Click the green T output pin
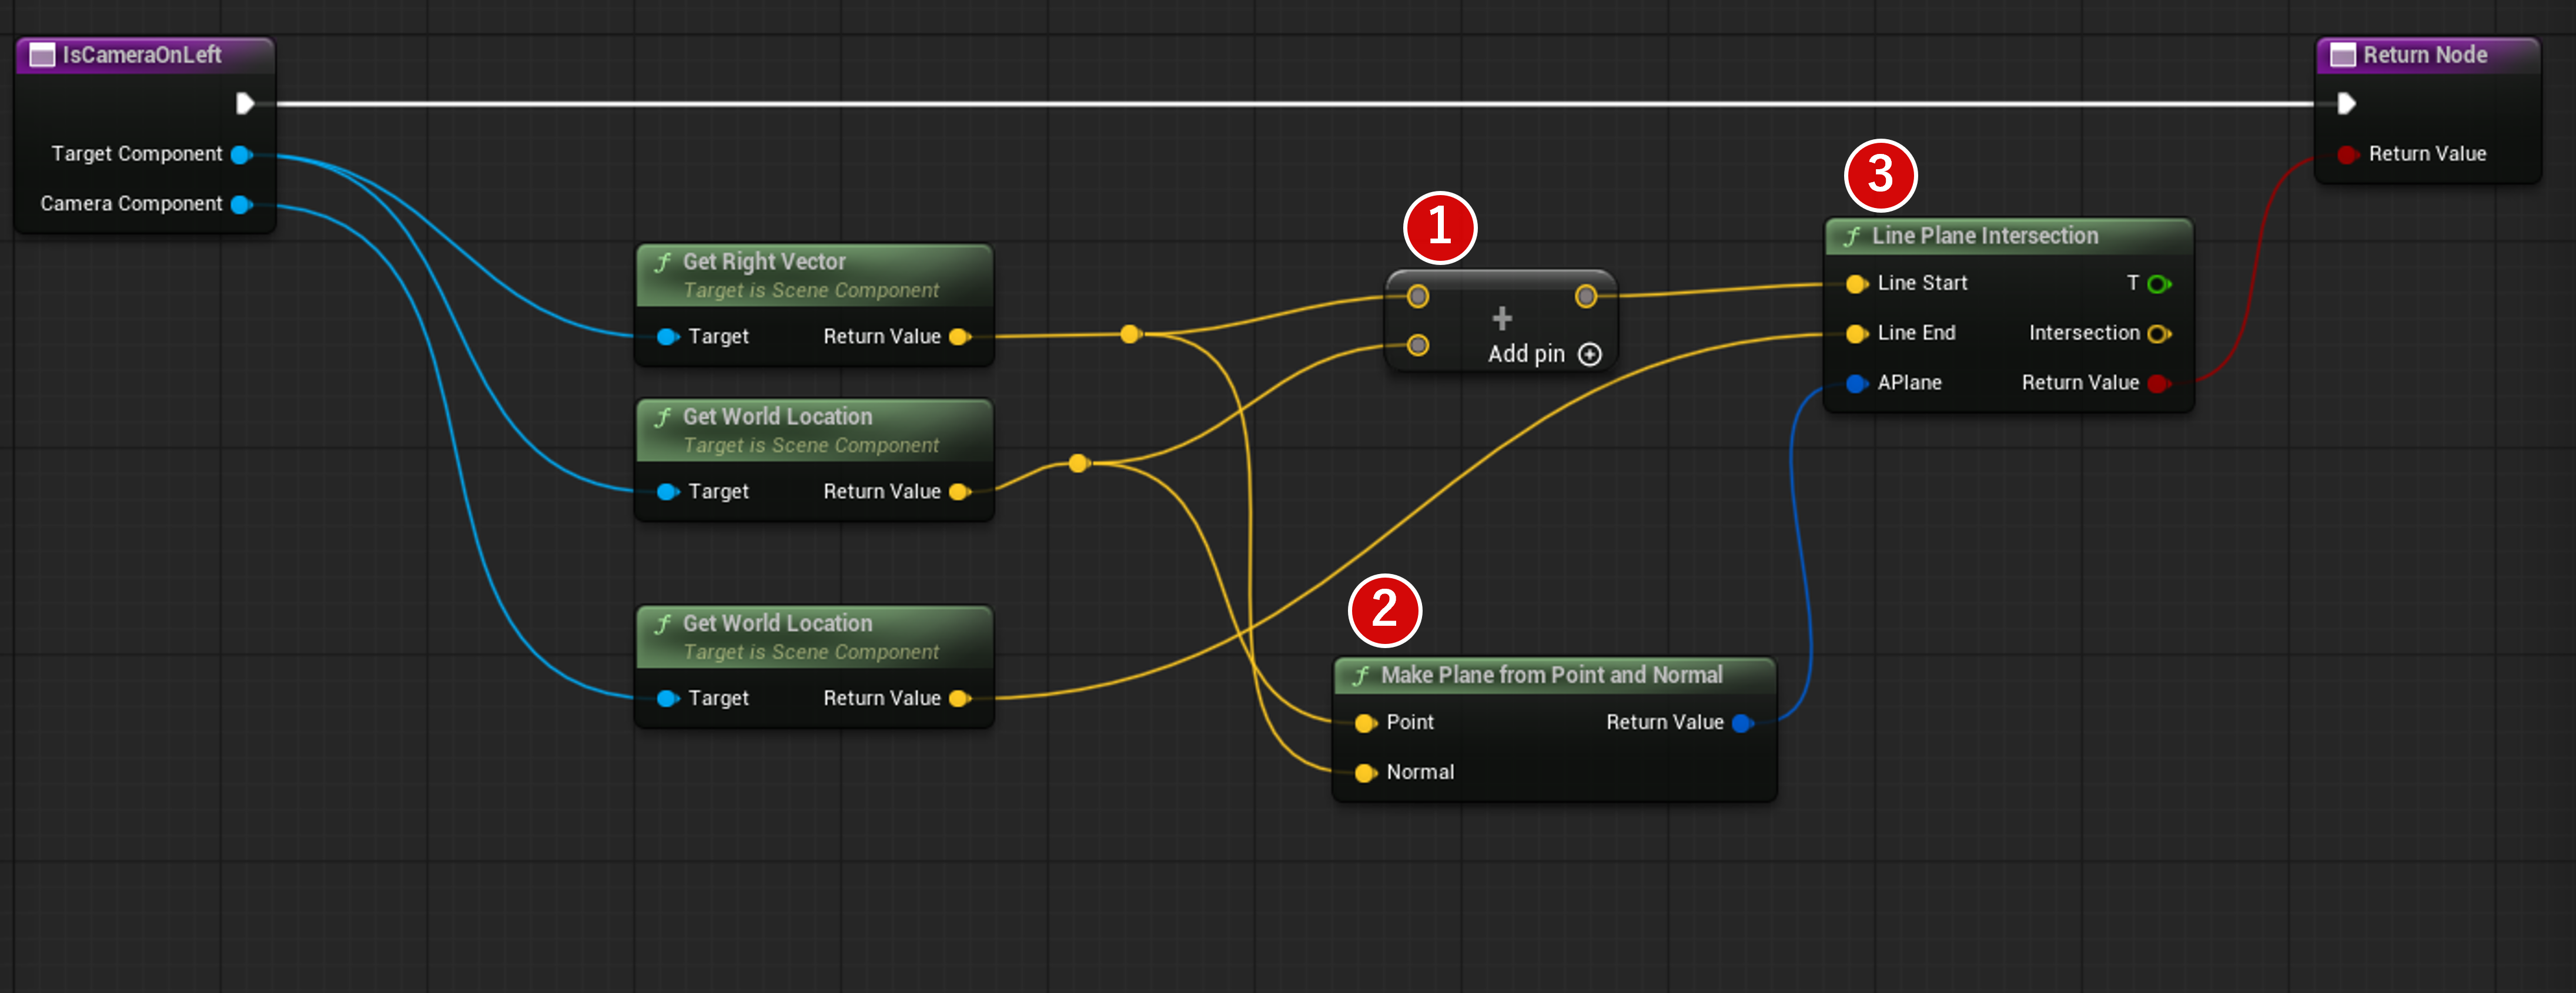The width and height of the screenshot is (2576, 993). coord(2158,284)
